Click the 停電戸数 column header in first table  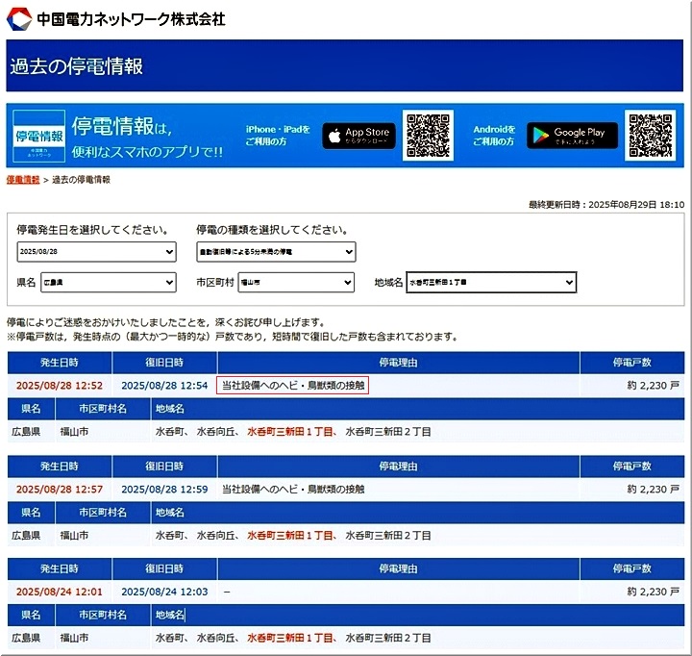631,363
